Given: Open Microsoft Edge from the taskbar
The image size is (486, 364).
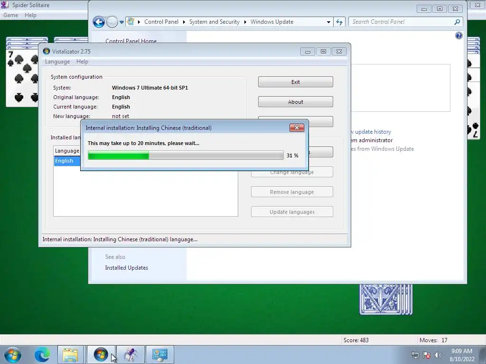Looking at the screenshot, I should 42,355.
